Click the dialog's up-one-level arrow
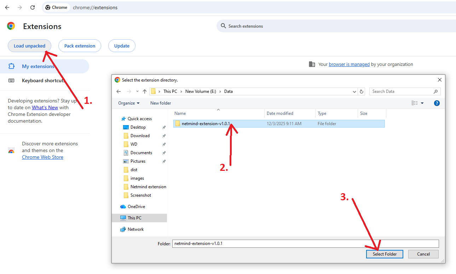The image size is (456, 274). 145,91
